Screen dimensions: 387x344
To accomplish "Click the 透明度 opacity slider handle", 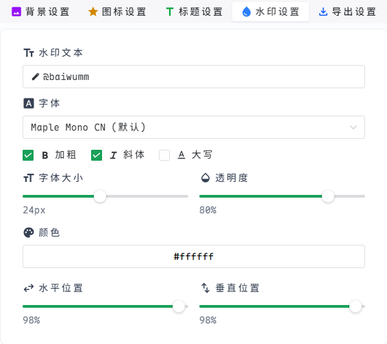I will [x=328, y=196].
